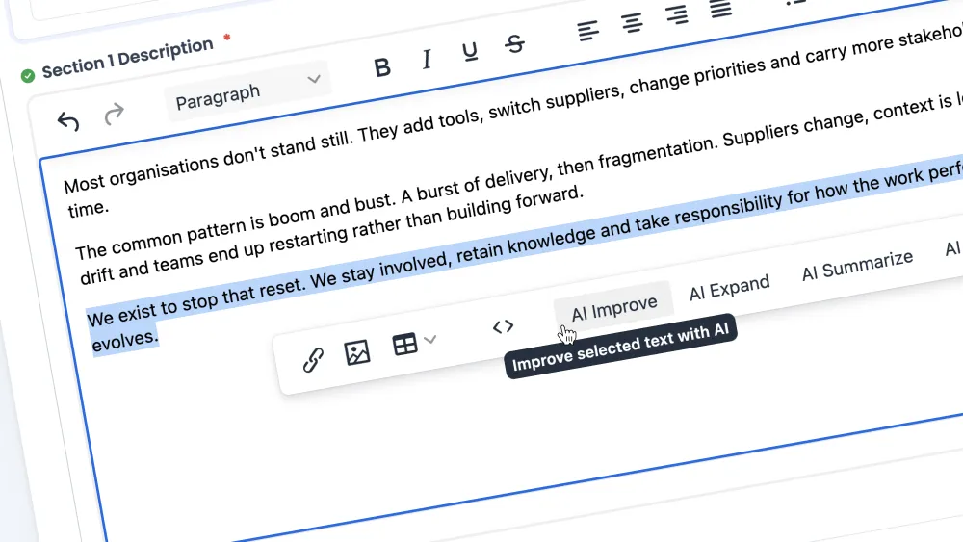Viewport: 963px width, 542px height.
Task: Align text right
Action: point(677,16)
